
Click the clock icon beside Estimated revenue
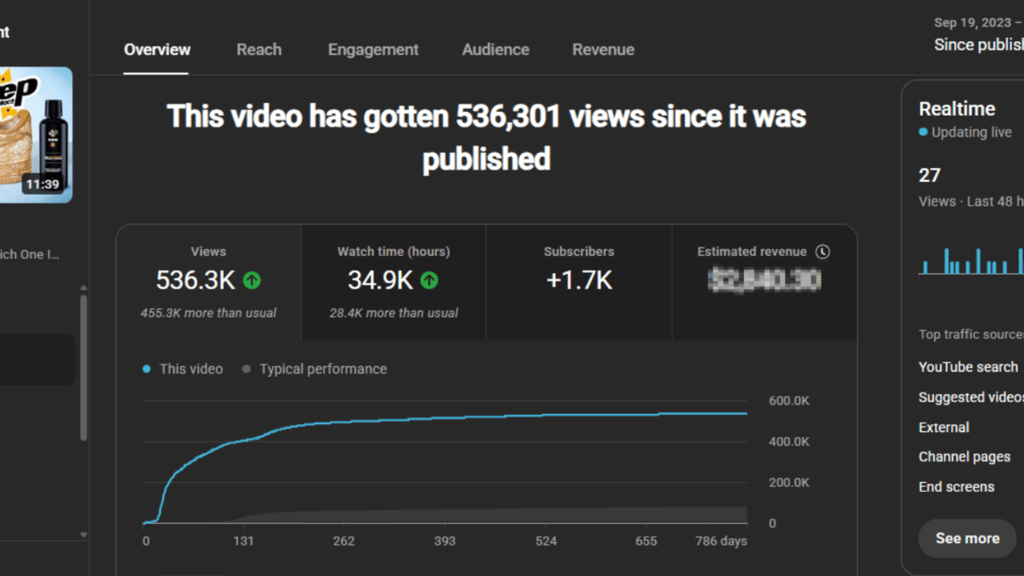[822, 252]
